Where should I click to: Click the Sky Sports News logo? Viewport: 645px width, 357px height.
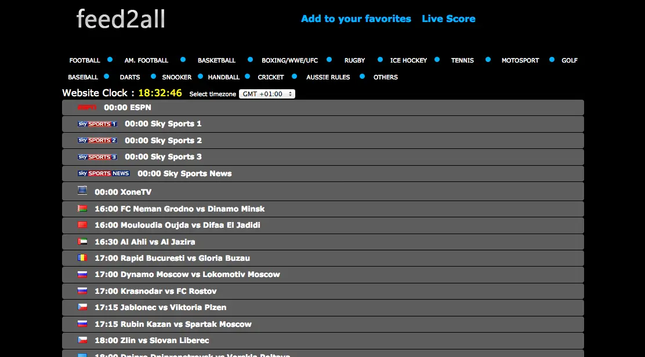click(104, 173)
